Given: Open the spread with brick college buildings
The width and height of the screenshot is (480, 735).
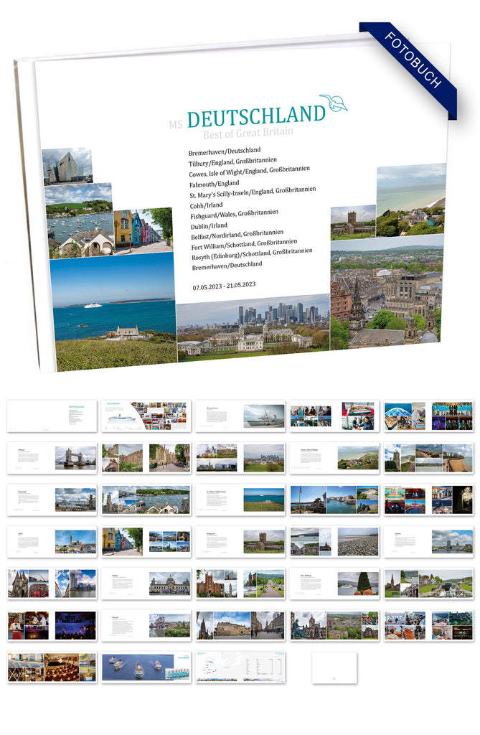Looking at the screenshot, I should tap(146, 458).
